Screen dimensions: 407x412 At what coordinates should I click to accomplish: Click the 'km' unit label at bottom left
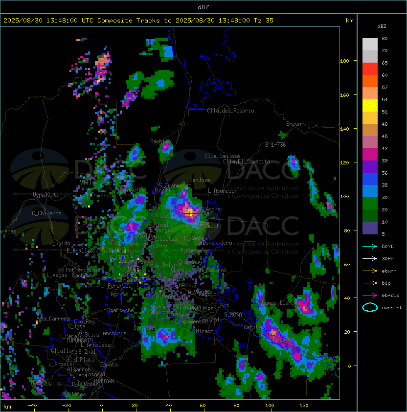click(x=7, y=407)
